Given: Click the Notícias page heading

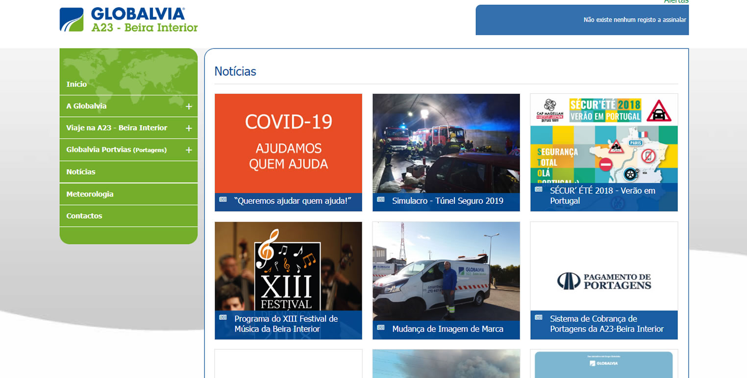Looking at the screenshot, I should pyautogui.click(x=235, y=71).
